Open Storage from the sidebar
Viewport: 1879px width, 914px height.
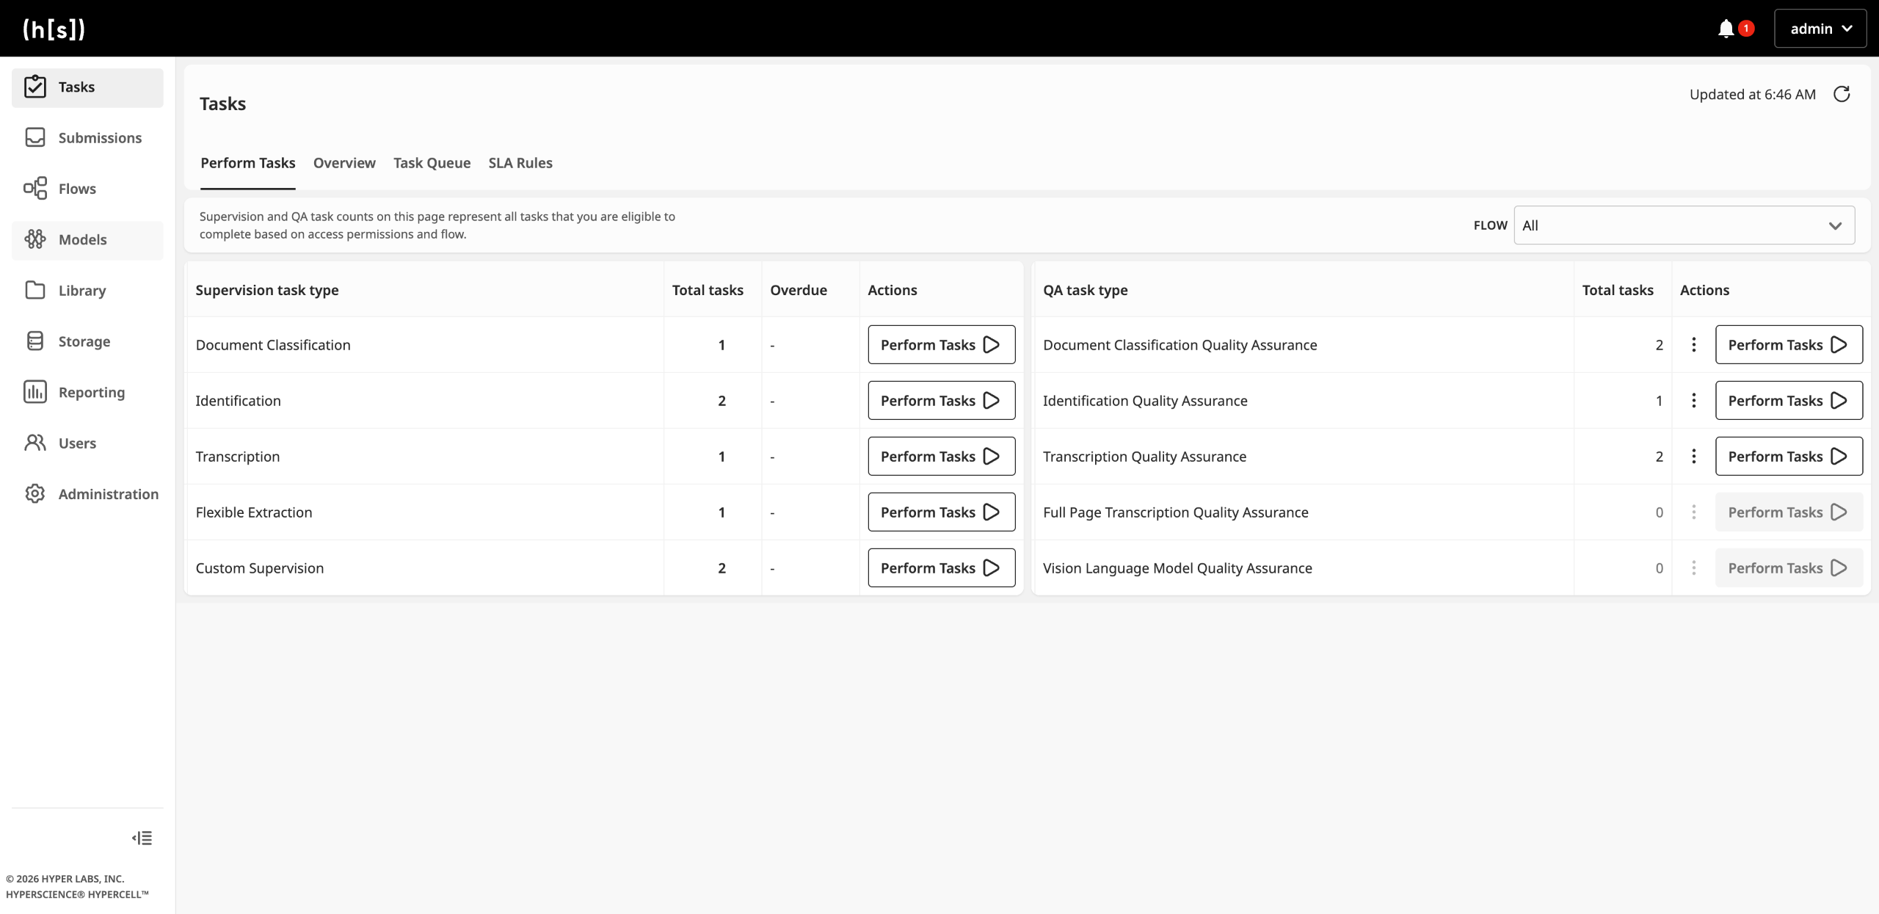pos(84,341)
